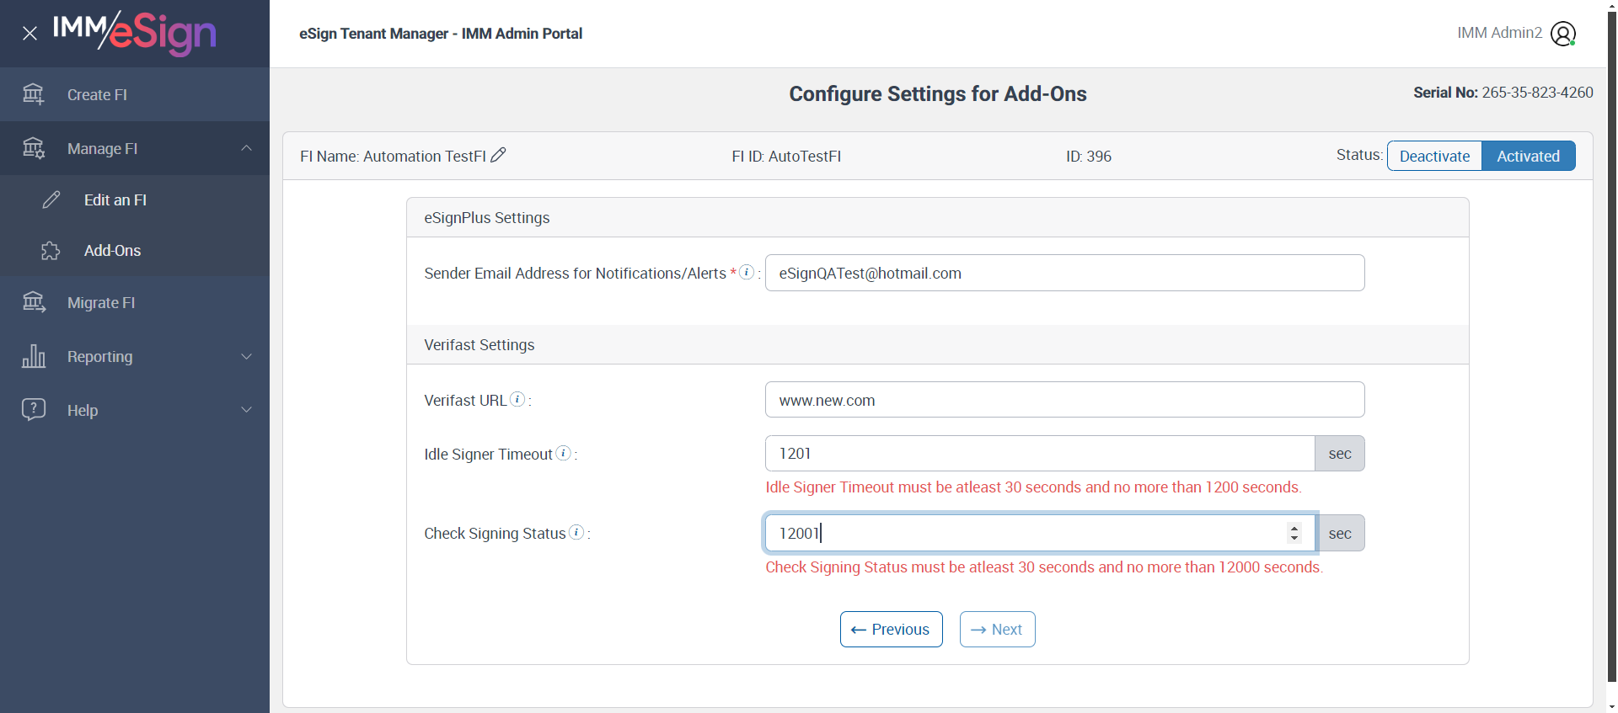Open the IMM Admin2 user profile icon
Viewport: 1618px width, 713px height.
click(x=1562, y=34)
